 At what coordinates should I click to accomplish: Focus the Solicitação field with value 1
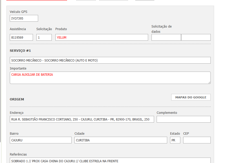[x=44, y=37]
